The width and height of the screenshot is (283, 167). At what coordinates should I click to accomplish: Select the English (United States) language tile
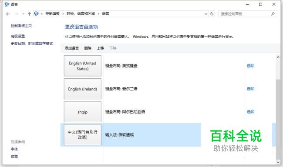coord(82,66)
